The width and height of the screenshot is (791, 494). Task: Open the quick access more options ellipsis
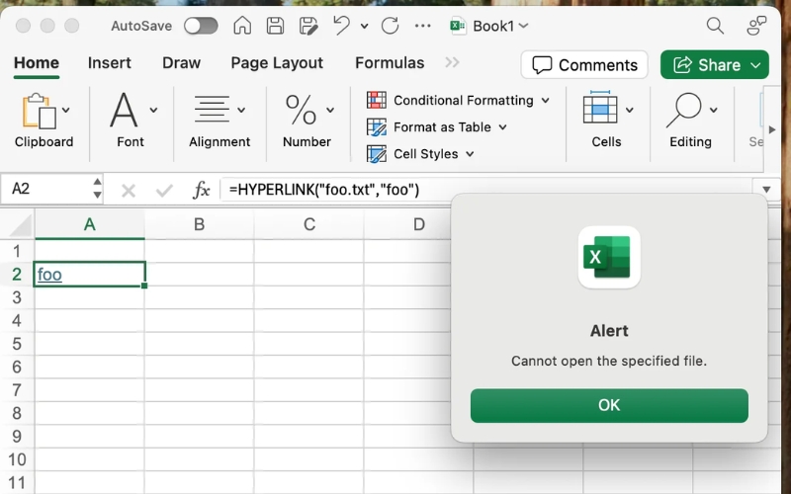pyautogui.click(x=423, y=26)
